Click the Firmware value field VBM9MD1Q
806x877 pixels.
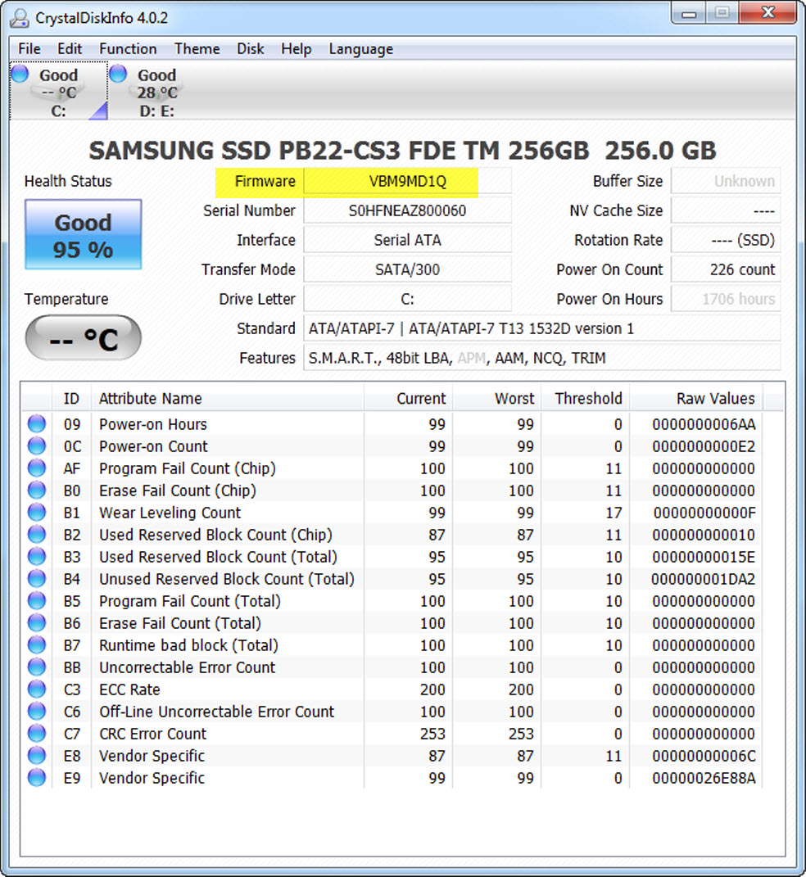coord(407,182)
